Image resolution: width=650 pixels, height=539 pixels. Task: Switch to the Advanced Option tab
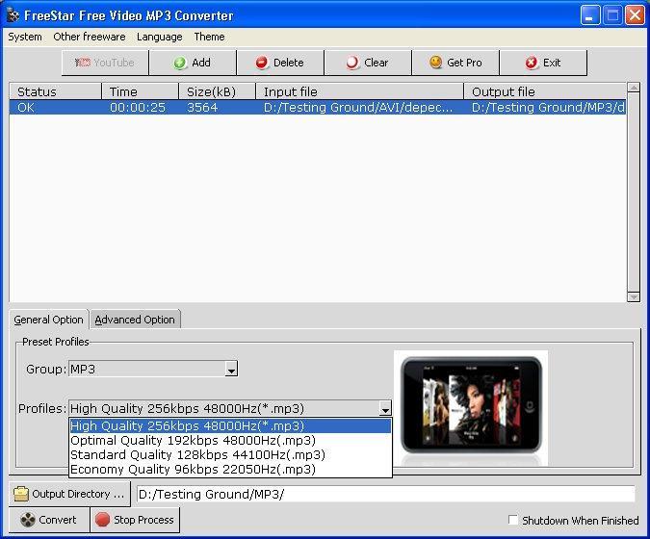click(135, 320)
